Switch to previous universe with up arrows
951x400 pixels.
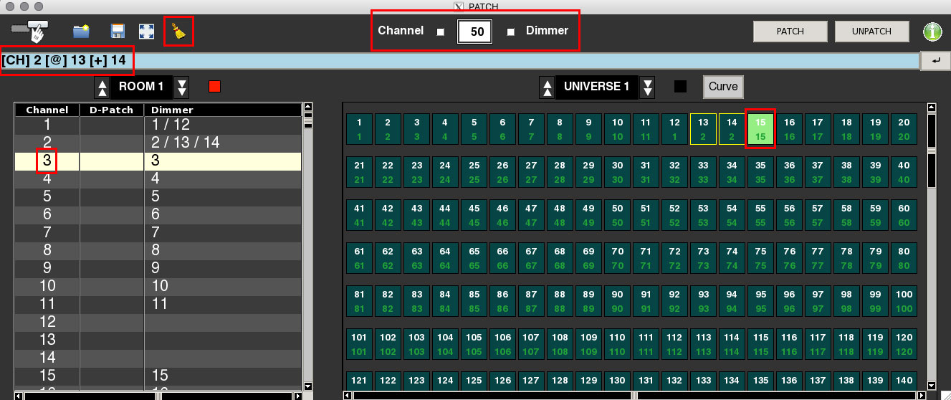point(548,87)
